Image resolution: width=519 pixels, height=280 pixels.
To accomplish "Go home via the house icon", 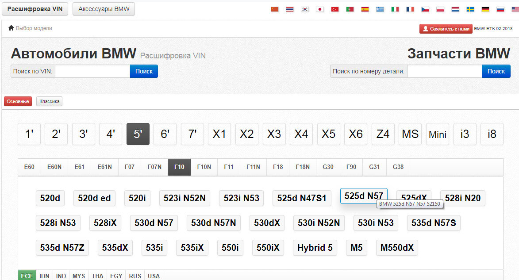I will coord(11,28).
